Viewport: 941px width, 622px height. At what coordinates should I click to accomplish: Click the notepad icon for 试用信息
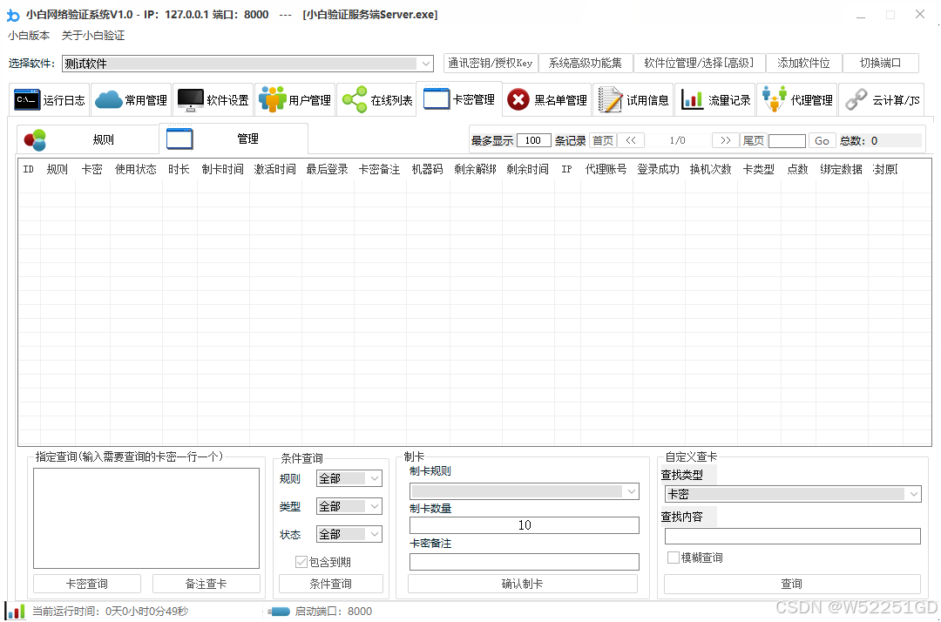coord(610,99)
